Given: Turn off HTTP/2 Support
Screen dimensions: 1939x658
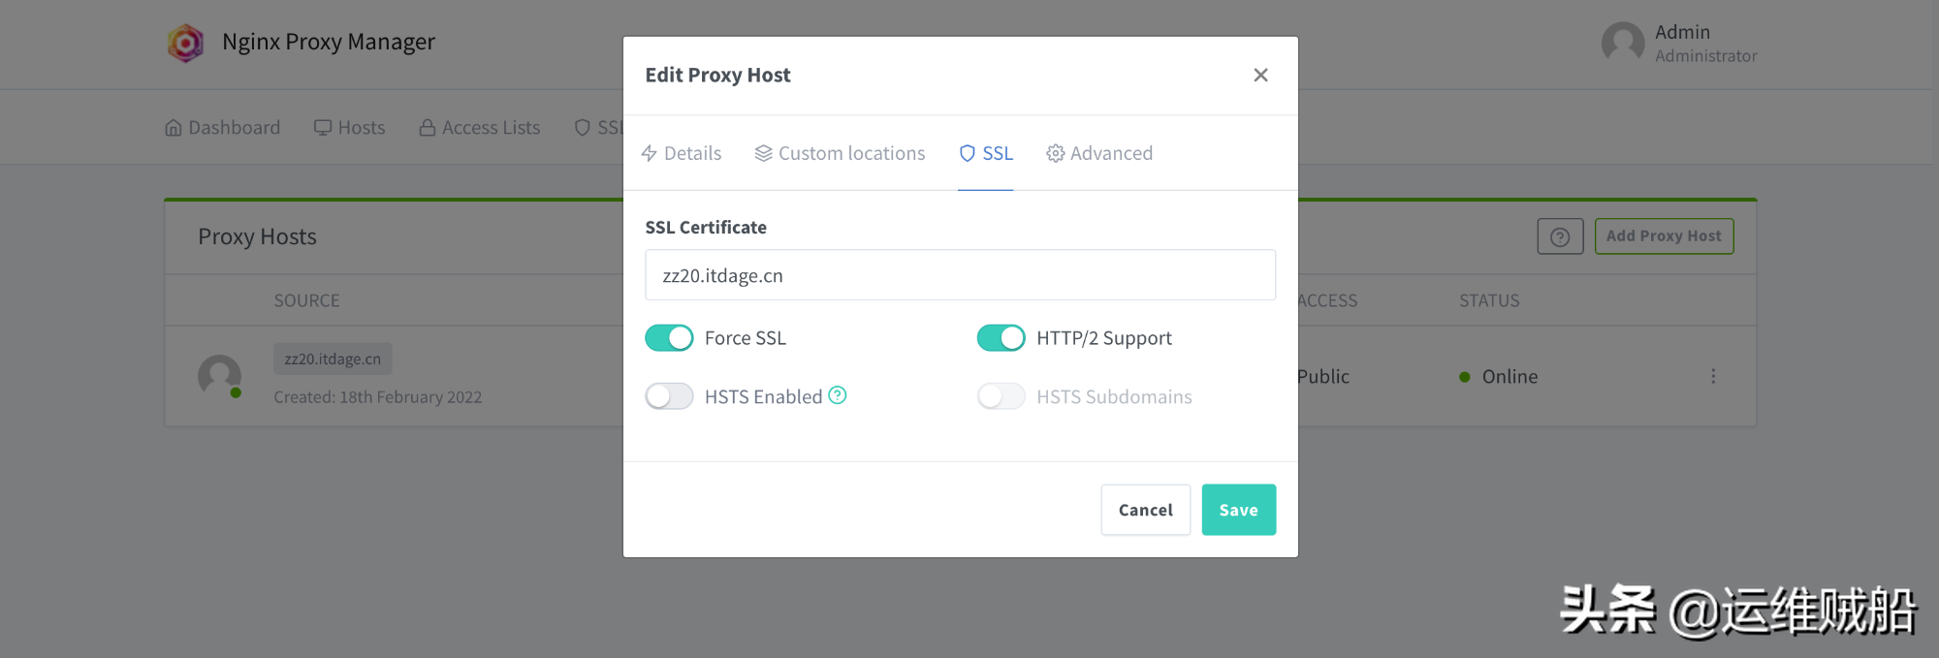Looking at the screenshot, I should (1001, 337).
